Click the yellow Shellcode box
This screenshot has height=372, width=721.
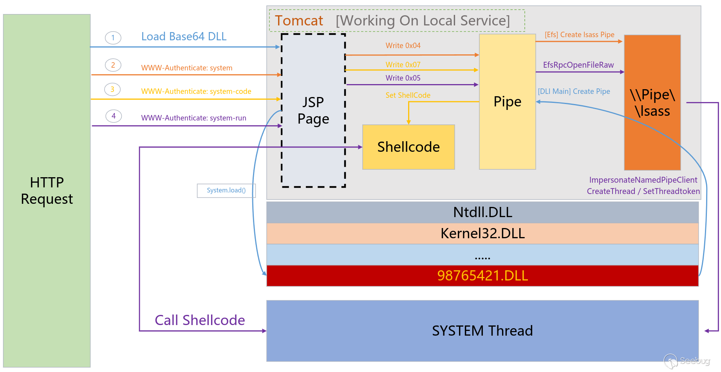coord(408,147)
